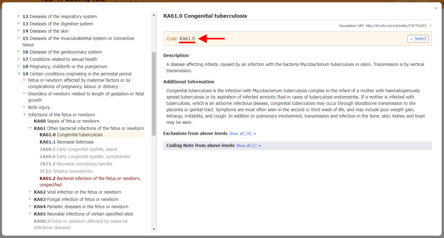Click the 1C15 Tetanus neonatorum entry

[66, 171]
